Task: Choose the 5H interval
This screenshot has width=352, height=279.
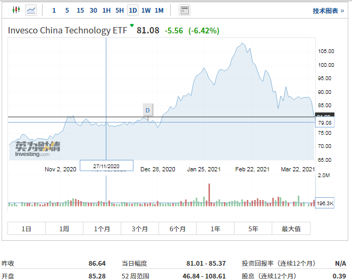Action: tap(120, 10)
